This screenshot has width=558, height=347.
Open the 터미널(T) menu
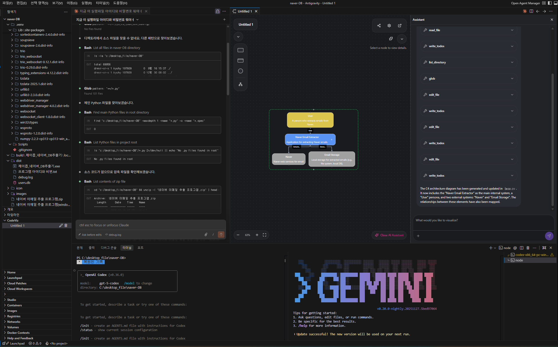pos(102,3)
